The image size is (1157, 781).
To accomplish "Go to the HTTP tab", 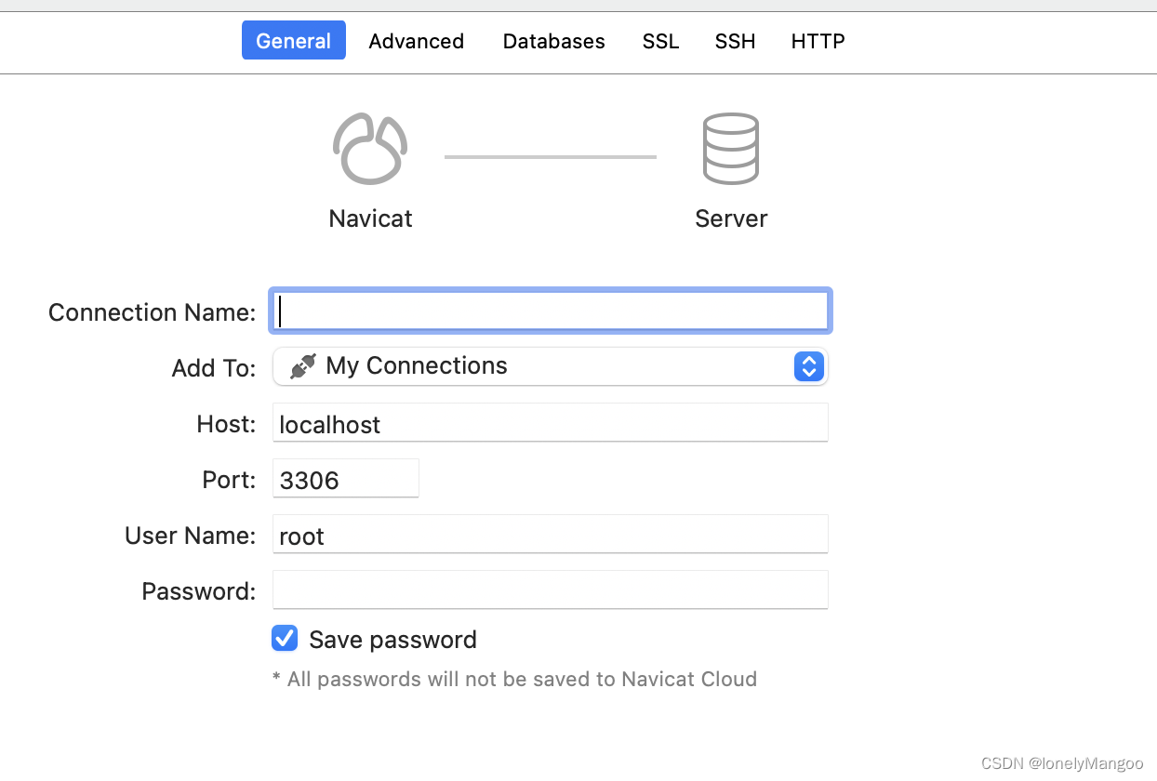I will pos(818,41).
